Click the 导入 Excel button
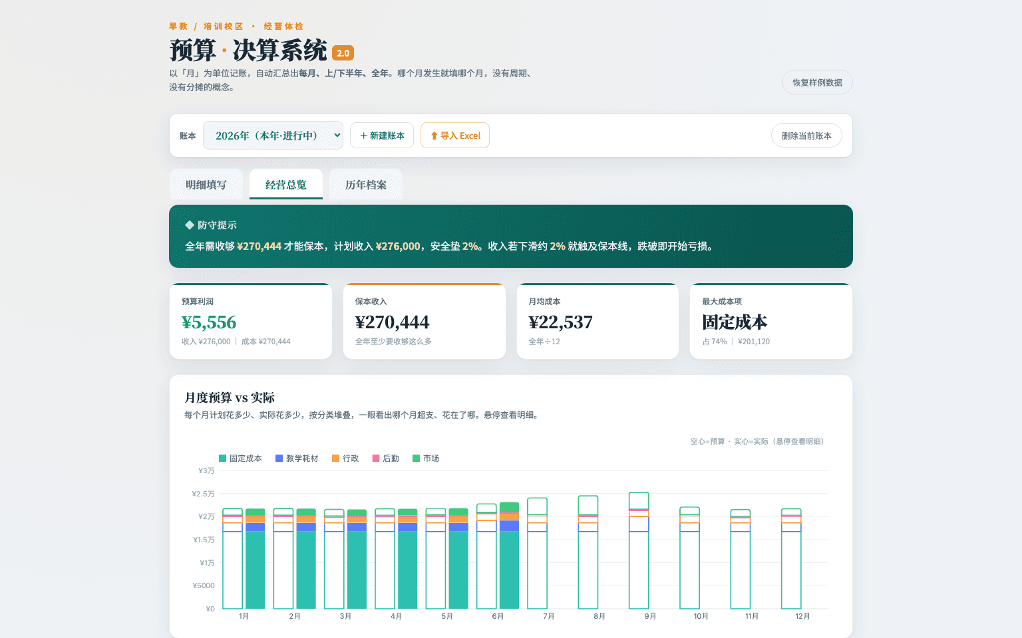This screenshot has height=638, width=1022. coord(455,136)
